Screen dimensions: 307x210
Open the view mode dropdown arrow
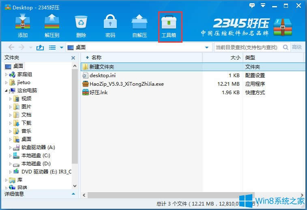(x=62, y=48)
